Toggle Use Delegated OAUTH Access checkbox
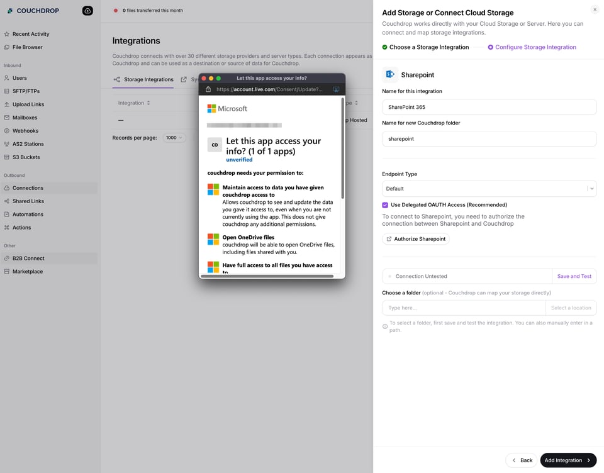This screenshot has width=604, height=473. 385,205
